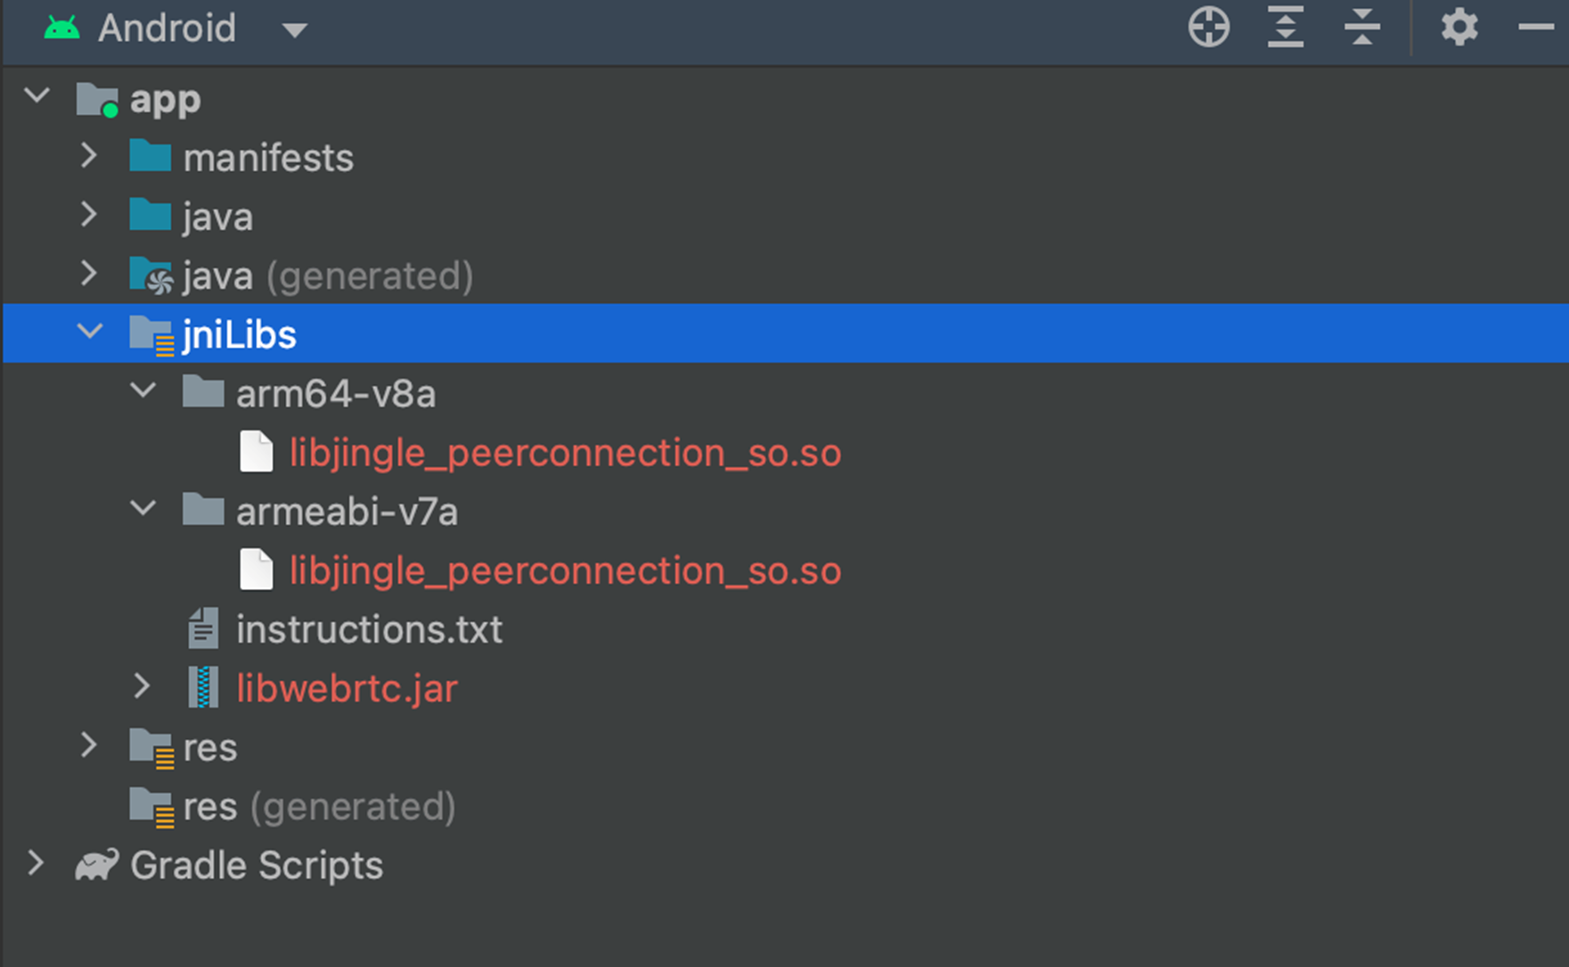This screenshot has width=1569, height=967.
Task: Select instructions.txt file
Action: (x=369, y=630)
